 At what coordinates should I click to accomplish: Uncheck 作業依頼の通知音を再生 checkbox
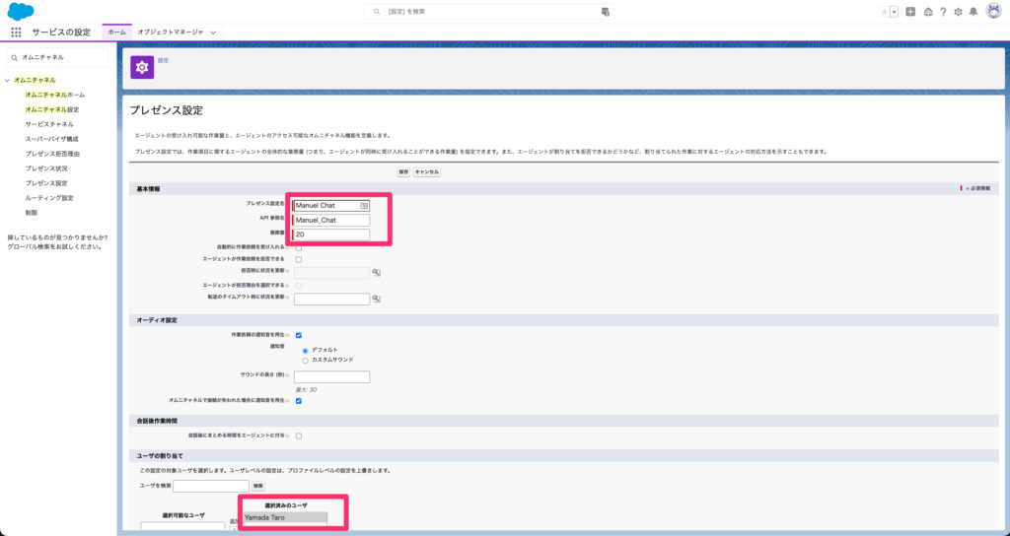299,335
